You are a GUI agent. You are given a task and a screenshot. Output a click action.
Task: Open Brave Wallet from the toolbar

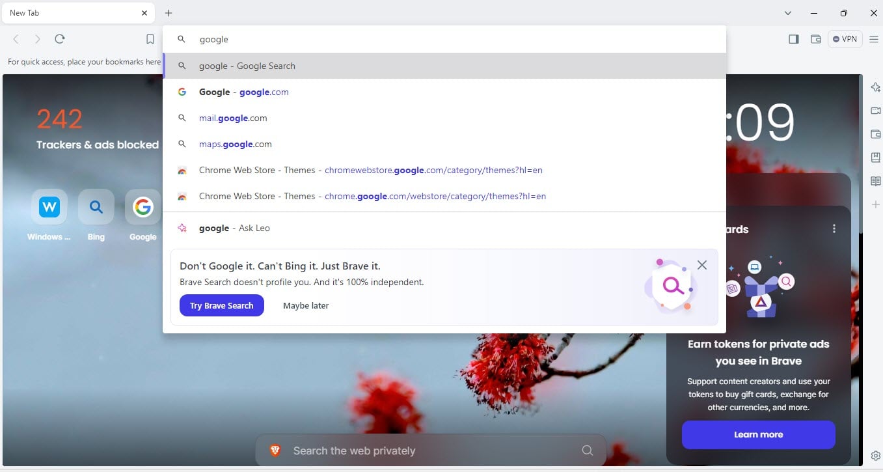pyautogui.click(x=815, y=39)
